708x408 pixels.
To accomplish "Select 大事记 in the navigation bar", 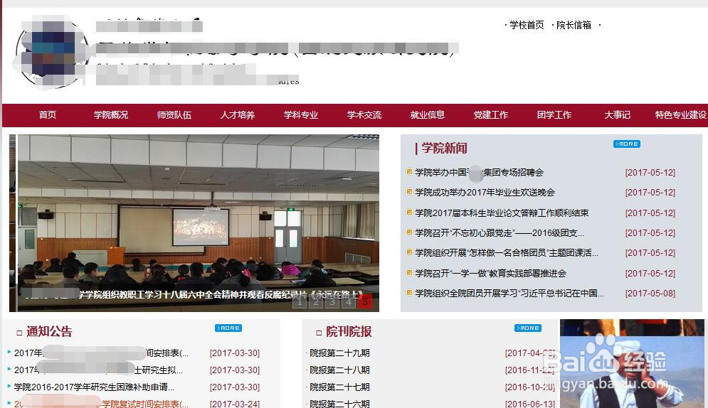I will pyautogui.click(x=617, y=115).
